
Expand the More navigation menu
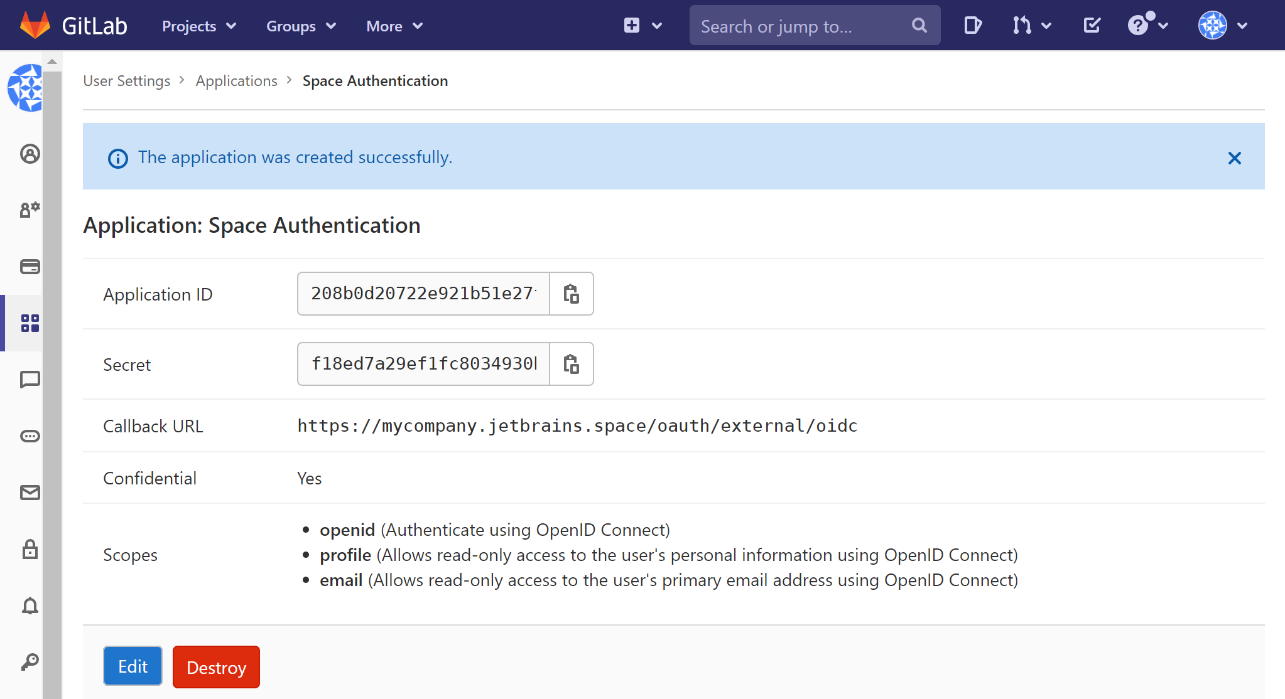[x=393, y=26]
